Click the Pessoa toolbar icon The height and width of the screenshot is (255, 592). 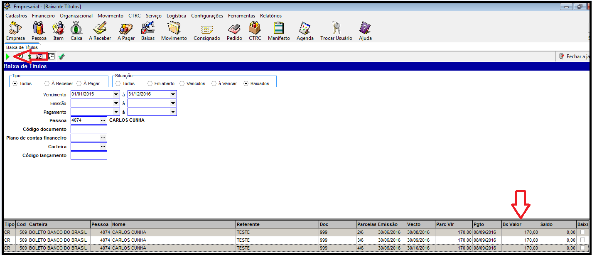coord(39,31)
